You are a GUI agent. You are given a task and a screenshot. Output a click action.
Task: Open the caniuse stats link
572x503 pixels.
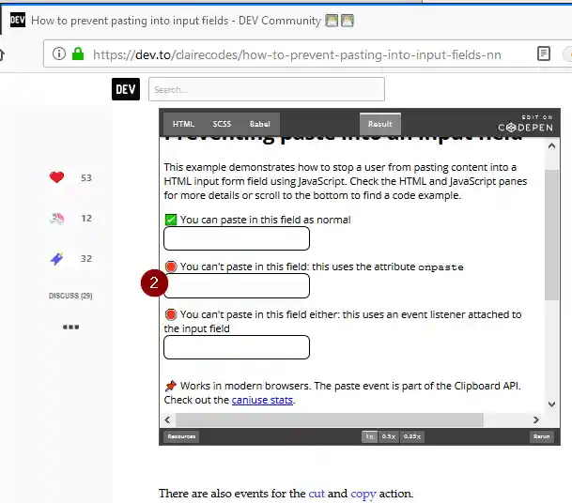[262, 400]
